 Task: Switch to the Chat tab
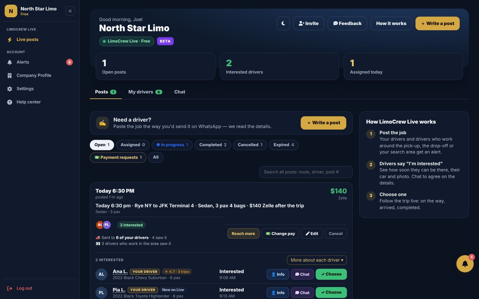tap(180, 92)
